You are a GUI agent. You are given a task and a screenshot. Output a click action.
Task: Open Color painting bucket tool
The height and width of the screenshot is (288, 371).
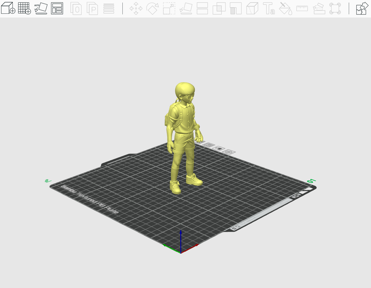click(286, 8)
